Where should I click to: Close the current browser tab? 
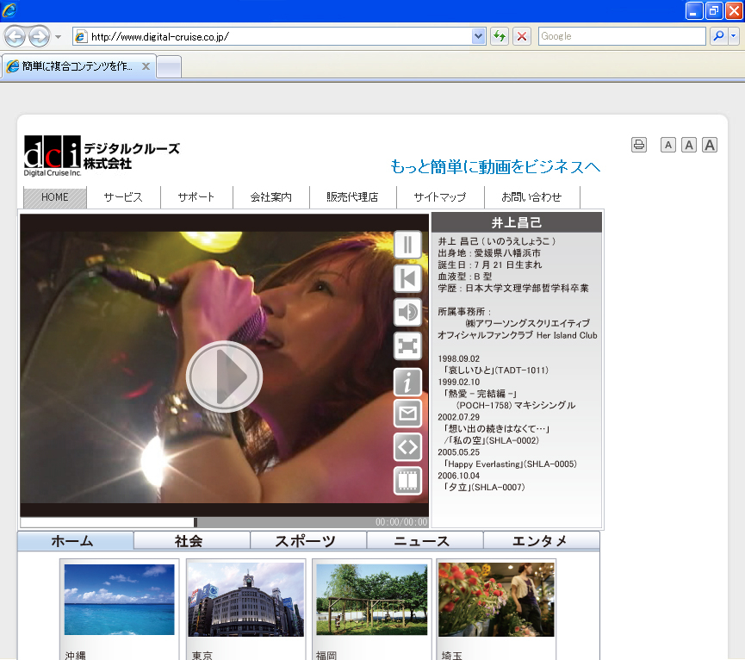click(146, 66)
